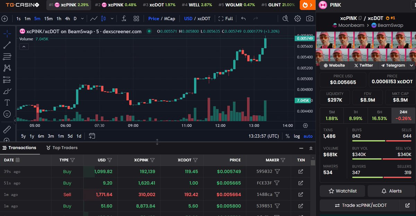Select the 15m chart interval
This screenshot has height=216, width=416.
click(x=49, y=19)
